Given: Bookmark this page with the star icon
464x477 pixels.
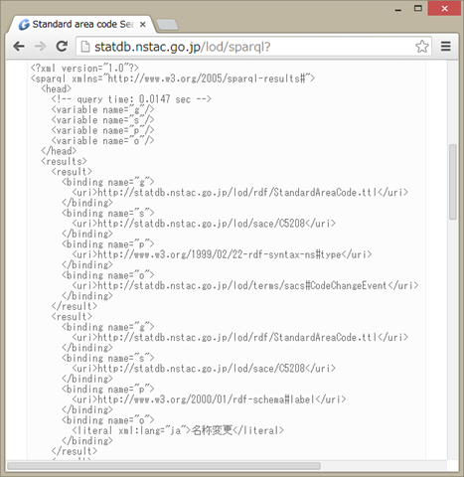Looking at the screenshot, I should [422, 47].
